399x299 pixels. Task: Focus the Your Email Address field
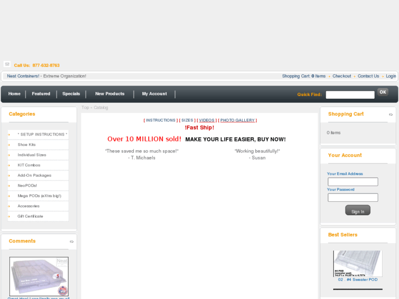tap(353, 182)
